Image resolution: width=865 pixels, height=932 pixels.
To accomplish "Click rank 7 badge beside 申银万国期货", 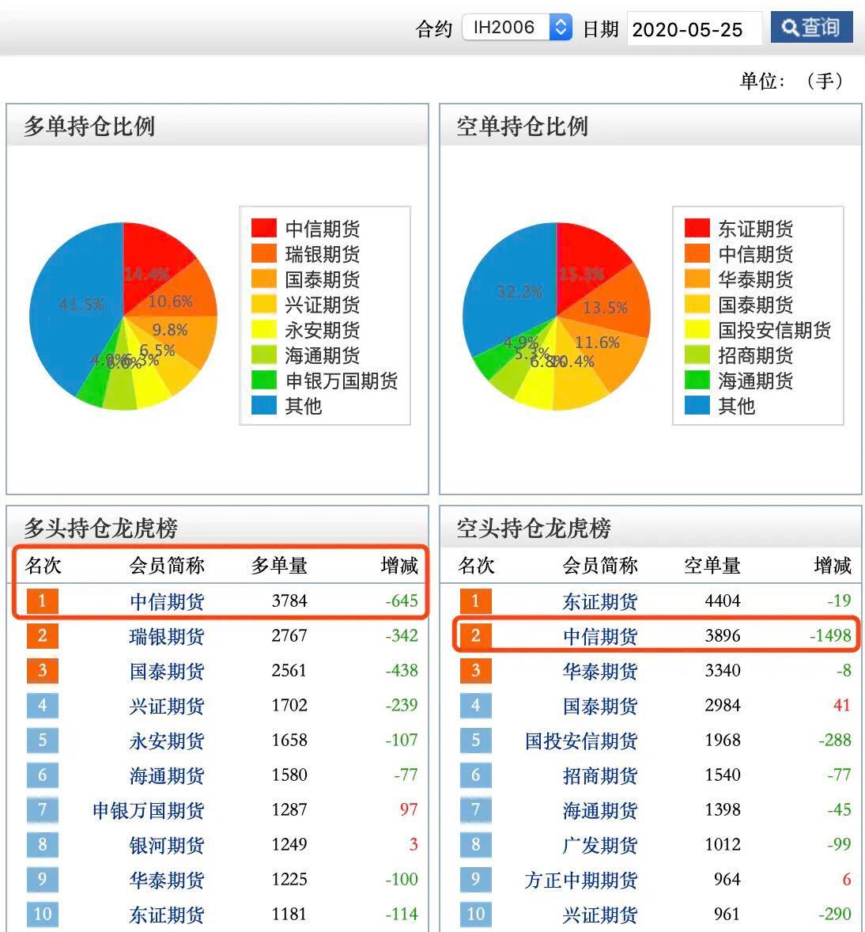I will point(42,809).
